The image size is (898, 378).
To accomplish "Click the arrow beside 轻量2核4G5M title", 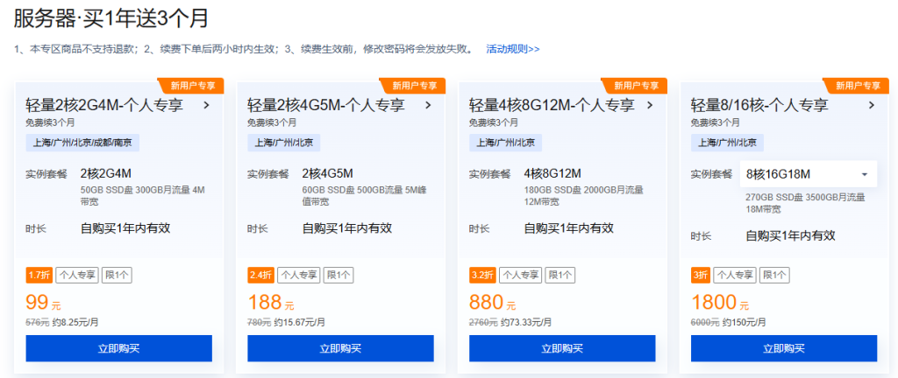I will point(428,105).
